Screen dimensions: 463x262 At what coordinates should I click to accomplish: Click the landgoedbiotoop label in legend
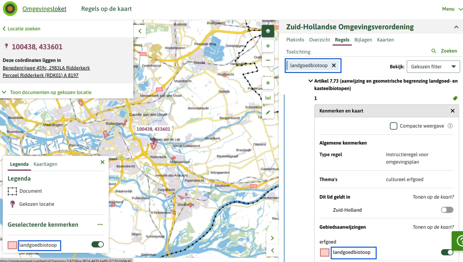tap(38, 245)
